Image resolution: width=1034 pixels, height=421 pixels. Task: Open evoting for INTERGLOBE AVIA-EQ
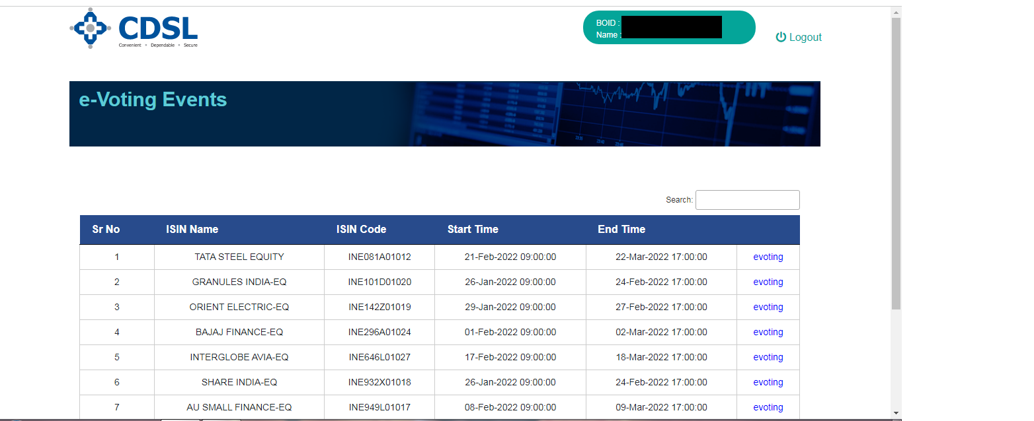(768, 358)
